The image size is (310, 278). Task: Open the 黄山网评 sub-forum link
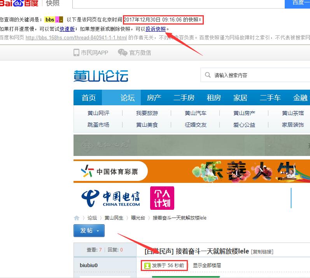tap(98, 113)
